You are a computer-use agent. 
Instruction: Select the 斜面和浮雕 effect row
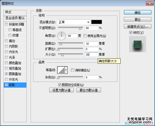pyautogui.click(x=15, y=24)
